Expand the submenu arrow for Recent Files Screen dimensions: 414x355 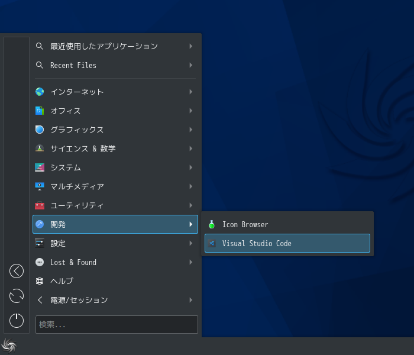point(191,65)
